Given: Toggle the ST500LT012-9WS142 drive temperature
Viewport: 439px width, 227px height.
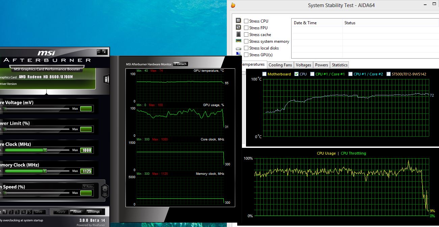Looking at the screenshot, I should click(x=389, y=74).
